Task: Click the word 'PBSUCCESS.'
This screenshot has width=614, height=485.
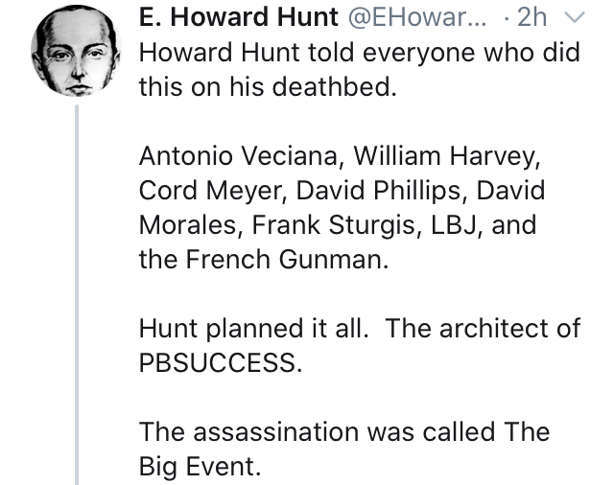Action: coord(221,362)
